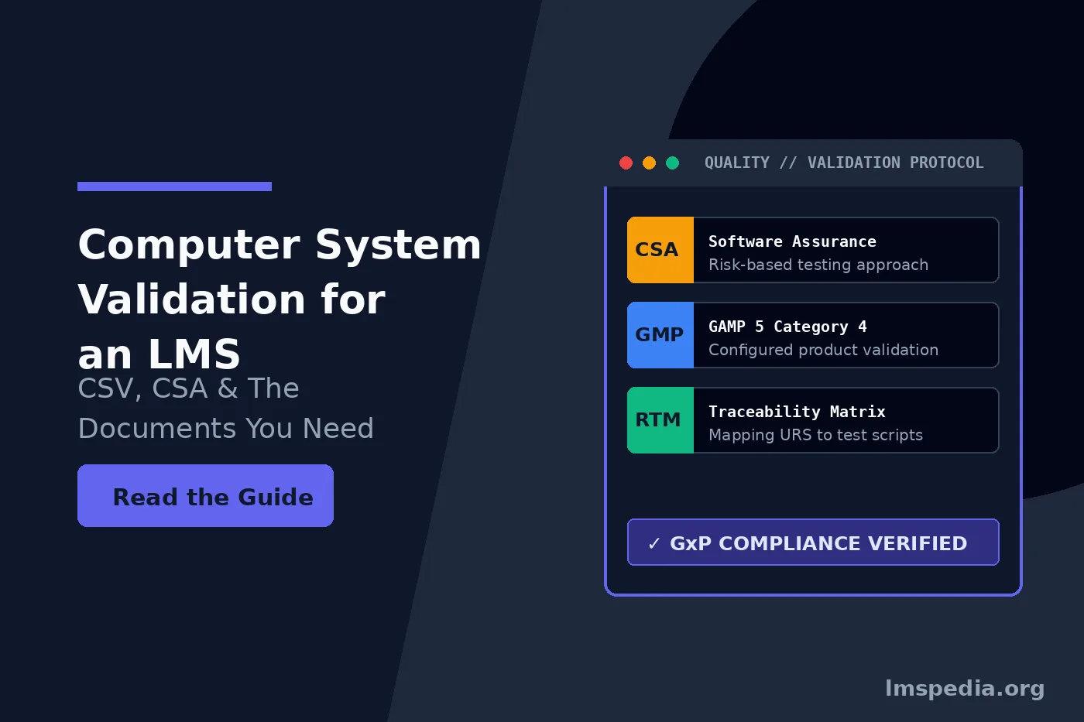The image size is (1084, 722).
Task: Click the red window dot
Action: point(626,163)
